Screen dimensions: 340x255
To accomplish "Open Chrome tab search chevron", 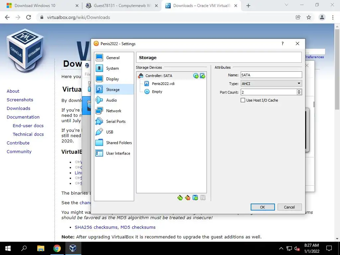I will [x=287, y=5].
